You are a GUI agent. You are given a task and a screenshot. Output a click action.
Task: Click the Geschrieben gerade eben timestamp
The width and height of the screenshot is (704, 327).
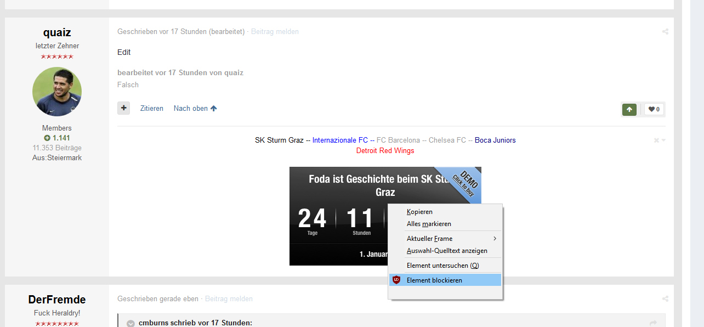click(158, 299)
